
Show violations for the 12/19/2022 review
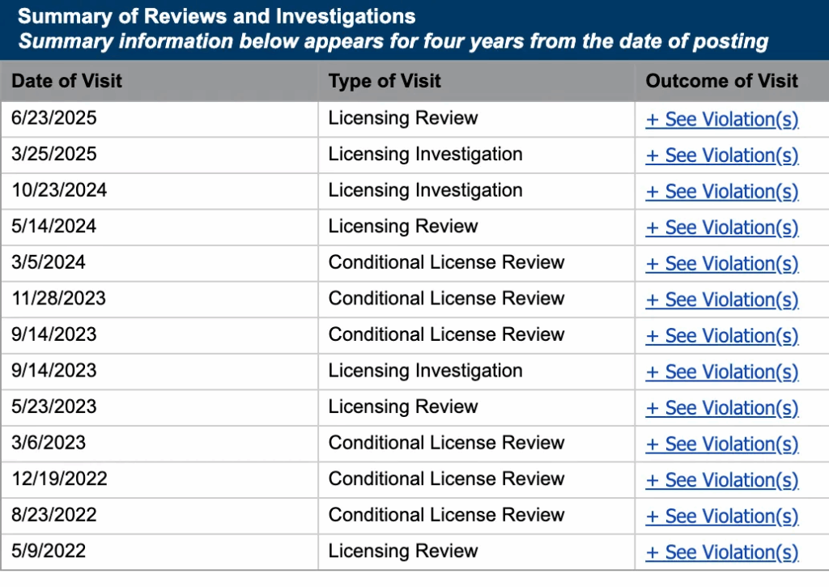tap(721, 479)
